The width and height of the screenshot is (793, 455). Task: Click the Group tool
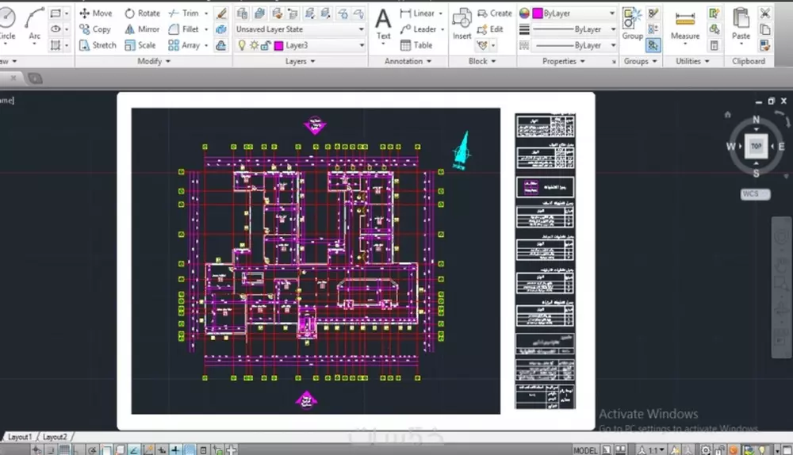coord(632,23)
